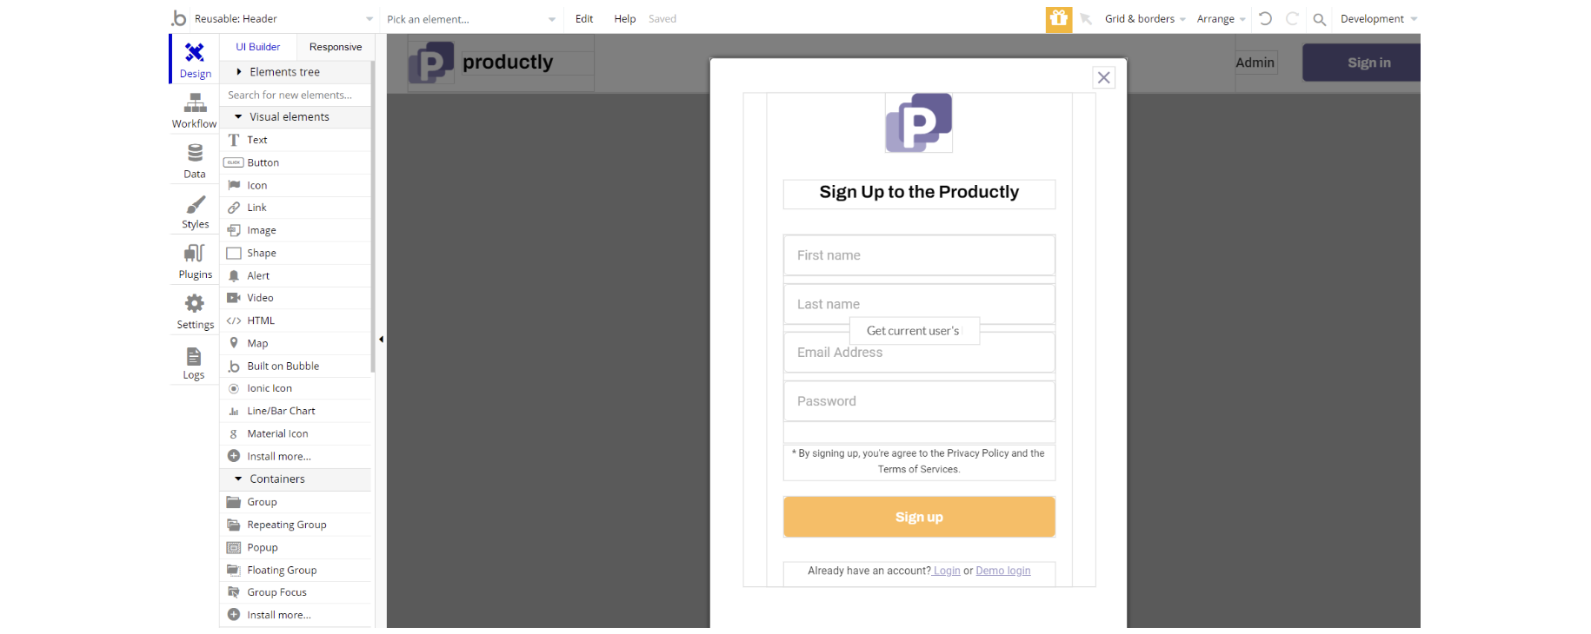Screen dimensions: 1591x634
Task: Click the First name input field
Action: pyautogui.click(x=919, y=255)
